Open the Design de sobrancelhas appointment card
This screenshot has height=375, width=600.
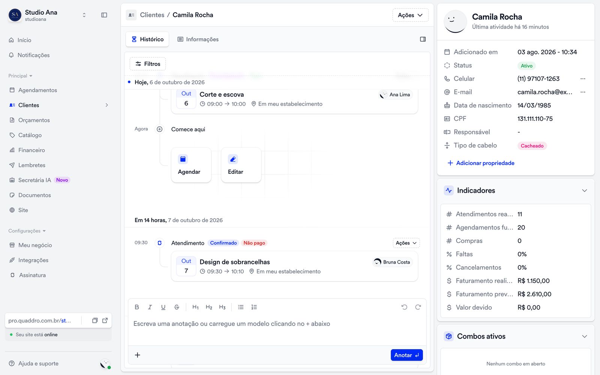click(294, 267)
